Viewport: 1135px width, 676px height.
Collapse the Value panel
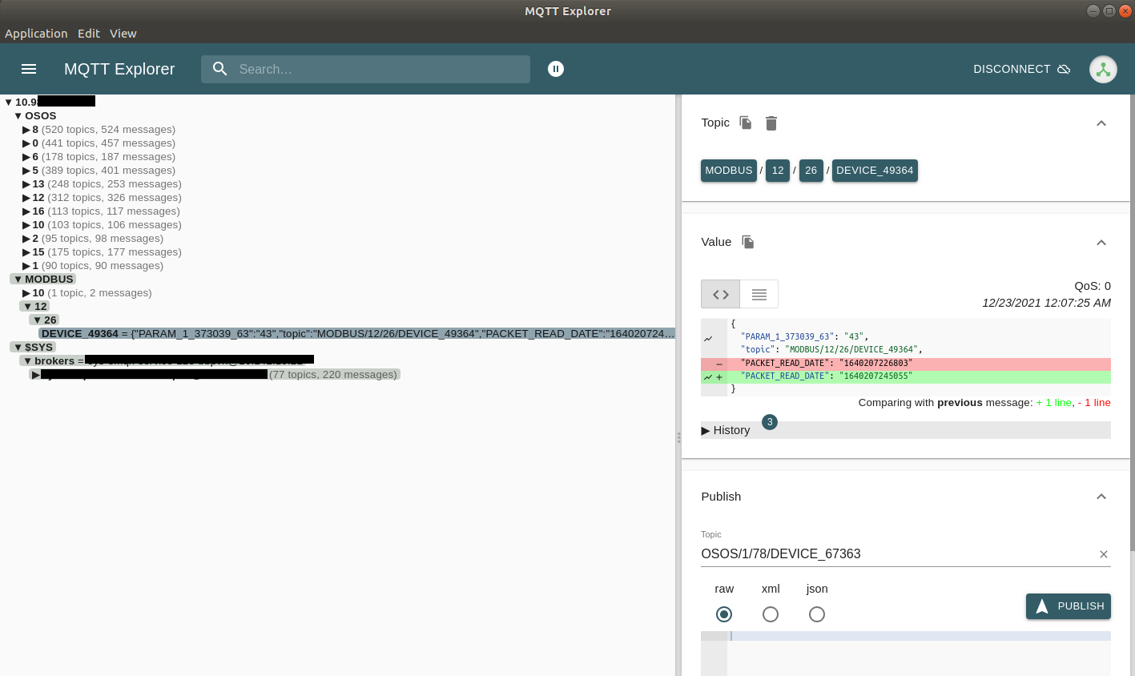coord(1101,243)
